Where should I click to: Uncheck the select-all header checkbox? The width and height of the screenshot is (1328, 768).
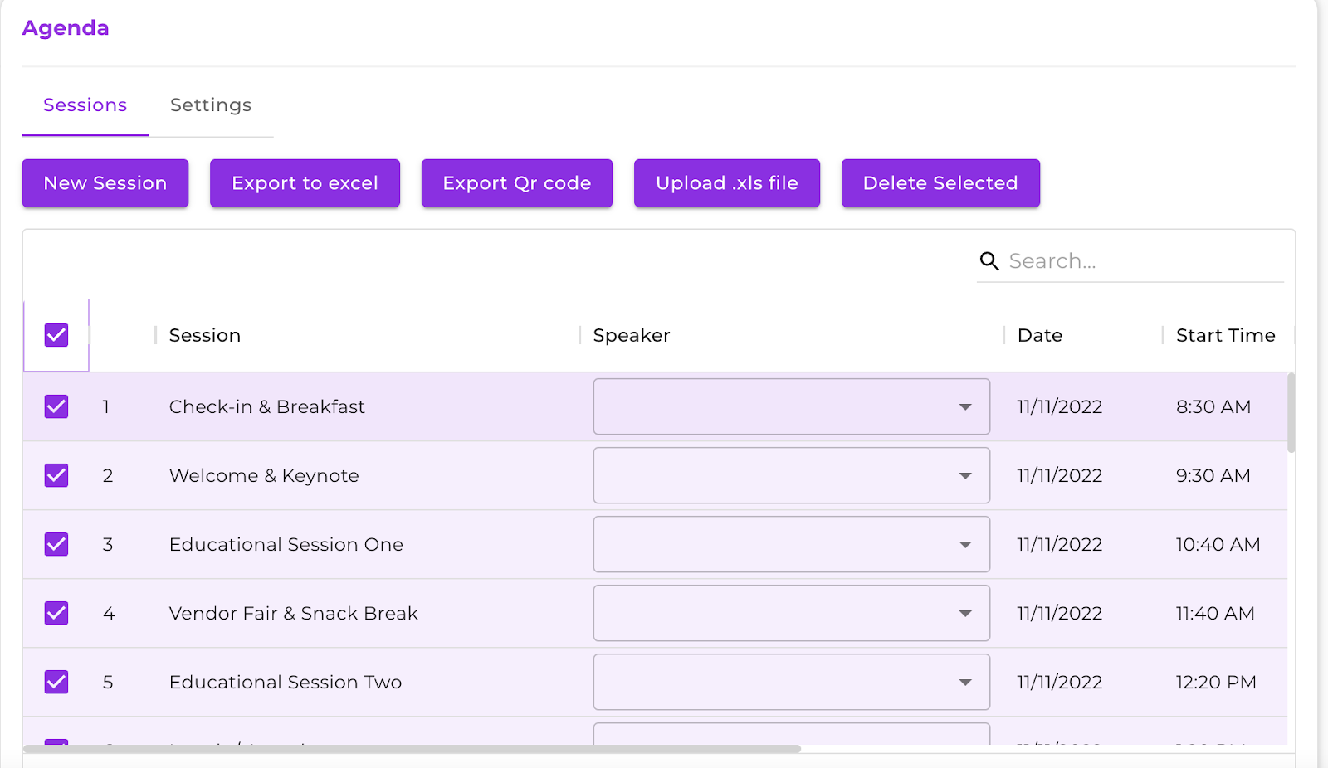point(56,335)
